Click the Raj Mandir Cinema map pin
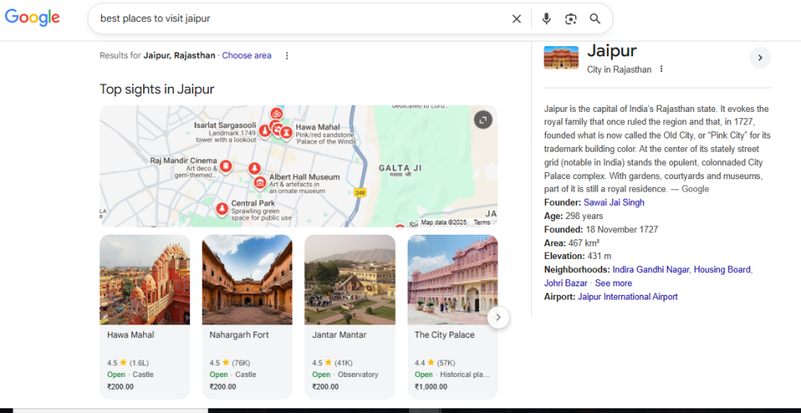 point(225,166)
